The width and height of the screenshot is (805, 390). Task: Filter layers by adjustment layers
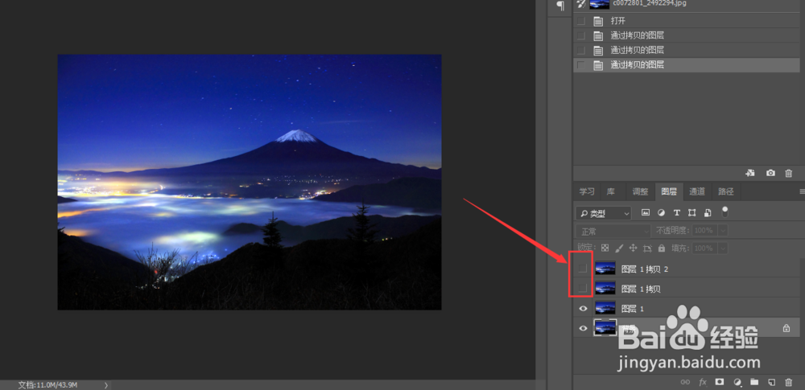click(661, 212)
